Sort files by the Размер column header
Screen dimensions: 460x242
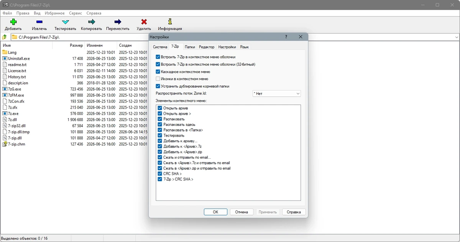(x=68, y=45)
